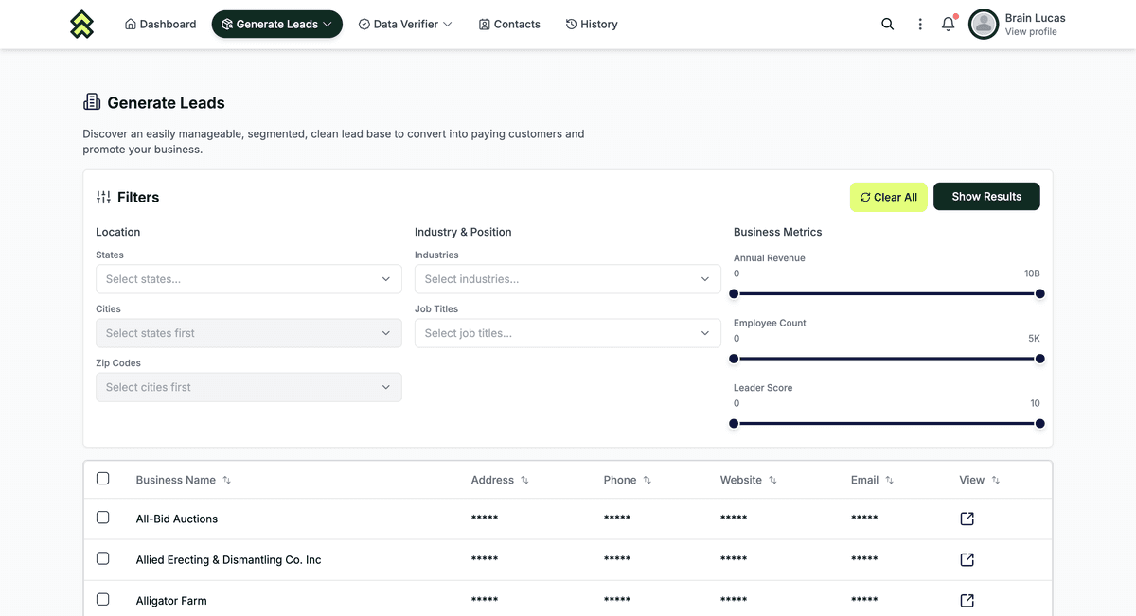Open external view for All-Bid Auctions

[x=966, y=518]
